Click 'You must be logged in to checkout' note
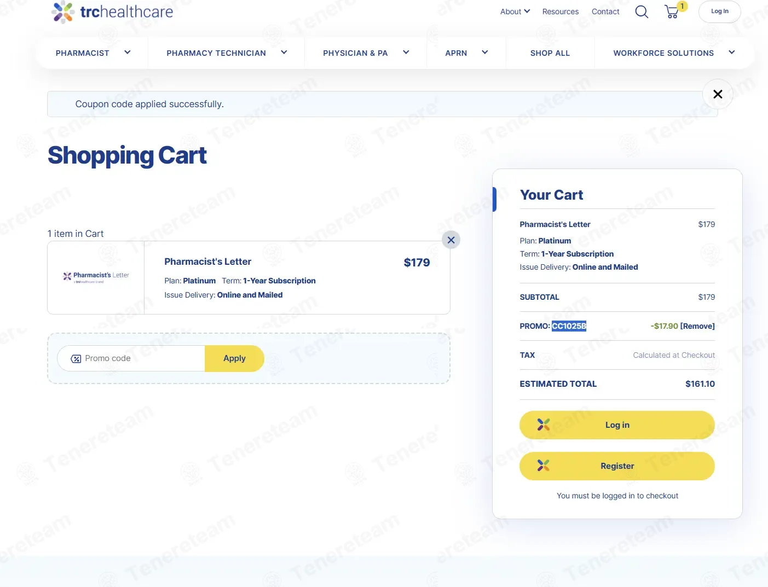Image resolution: width=768 pixels, height=587 pixels. point(617,496)
